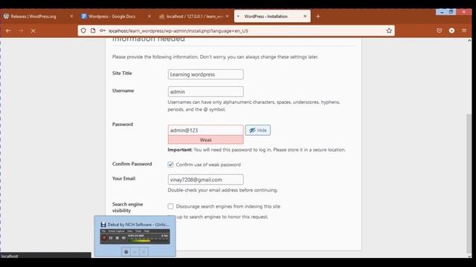Close the Wordpress Google Docs tab
This screenshot has width=476, height=267.
click(x=149, y=16)
